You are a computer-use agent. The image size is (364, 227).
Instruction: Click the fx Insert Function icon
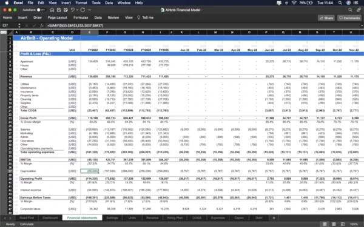coord(41,25)
